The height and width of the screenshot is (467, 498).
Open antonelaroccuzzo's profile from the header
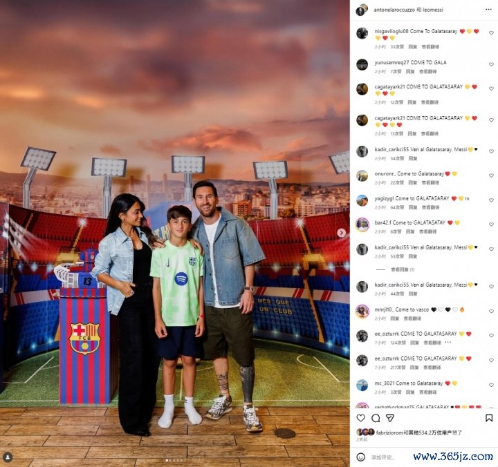(x=394, y=10)
